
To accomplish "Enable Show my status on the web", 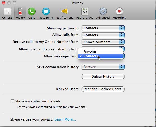I will click(x=12, y=101).
